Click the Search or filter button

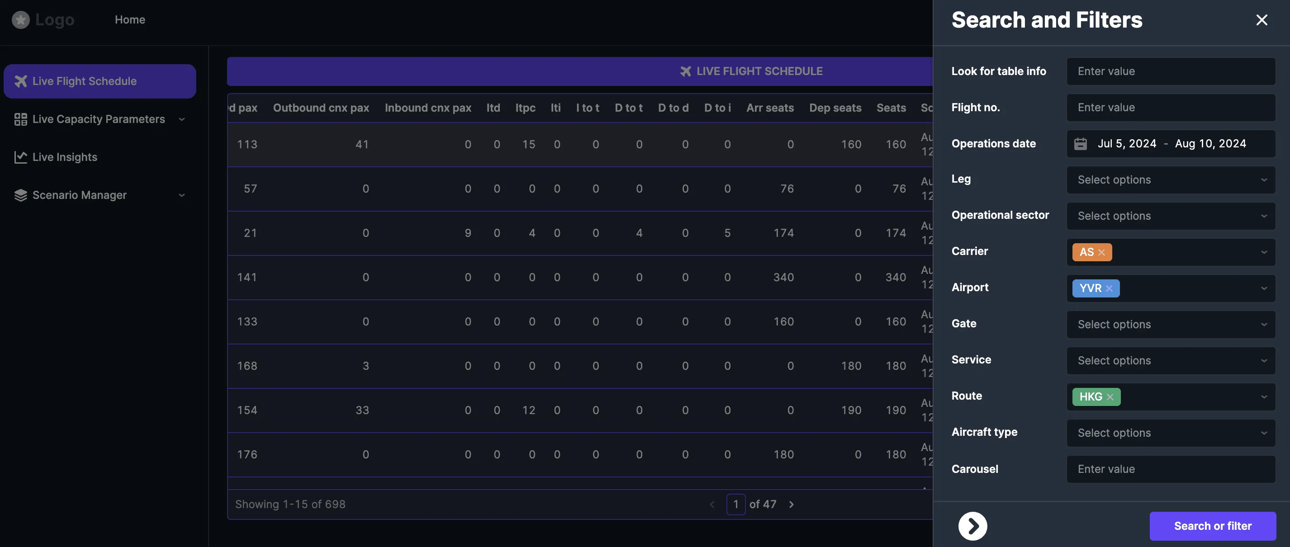click(1212, 526)
